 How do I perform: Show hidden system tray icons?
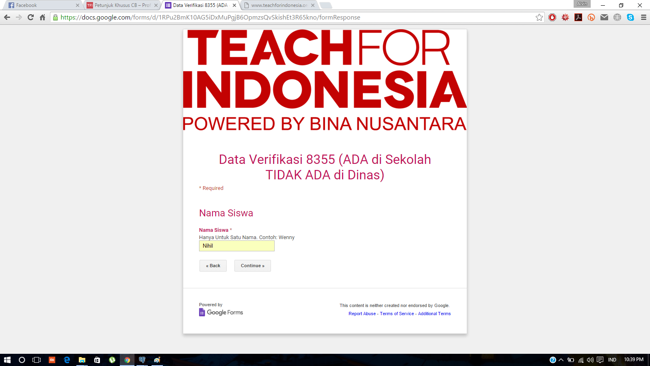pos(561,360)
